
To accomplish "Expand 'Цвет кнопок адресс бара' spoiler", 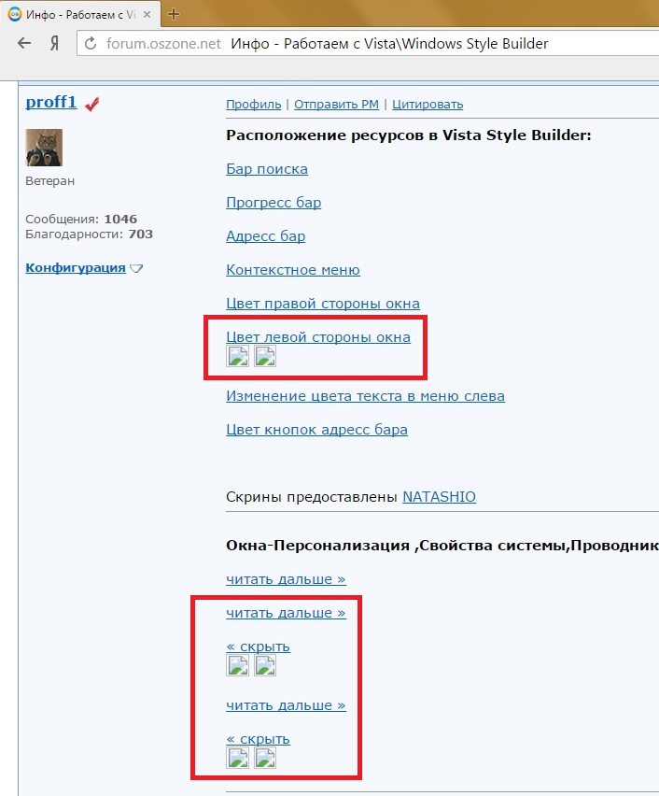I will 316,430.
